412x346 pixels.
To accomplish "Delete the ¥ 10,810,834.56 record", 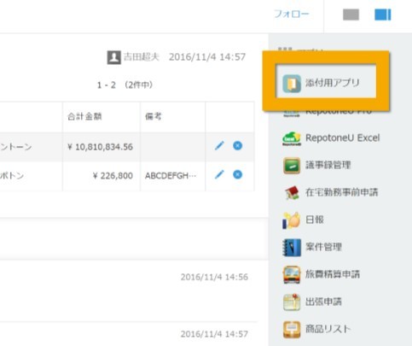I will [238, 146].
